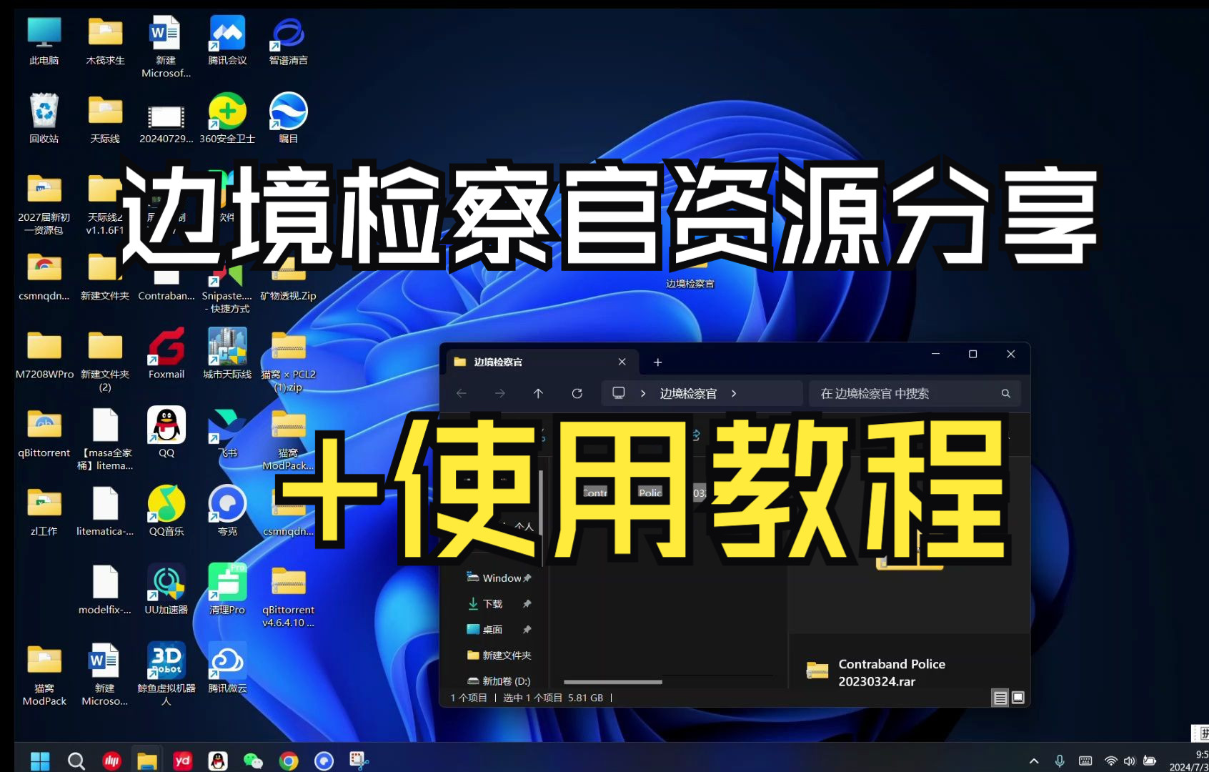The height and width of the screenshot is (772, 1209).
Task: Open File Explorer from the taskbar
Action: 147,761
